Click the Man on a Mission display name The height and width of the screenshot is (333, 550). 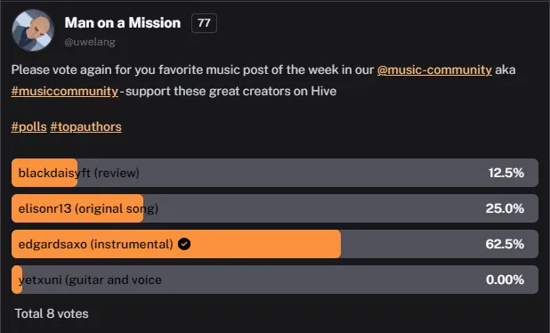(123, 23)
